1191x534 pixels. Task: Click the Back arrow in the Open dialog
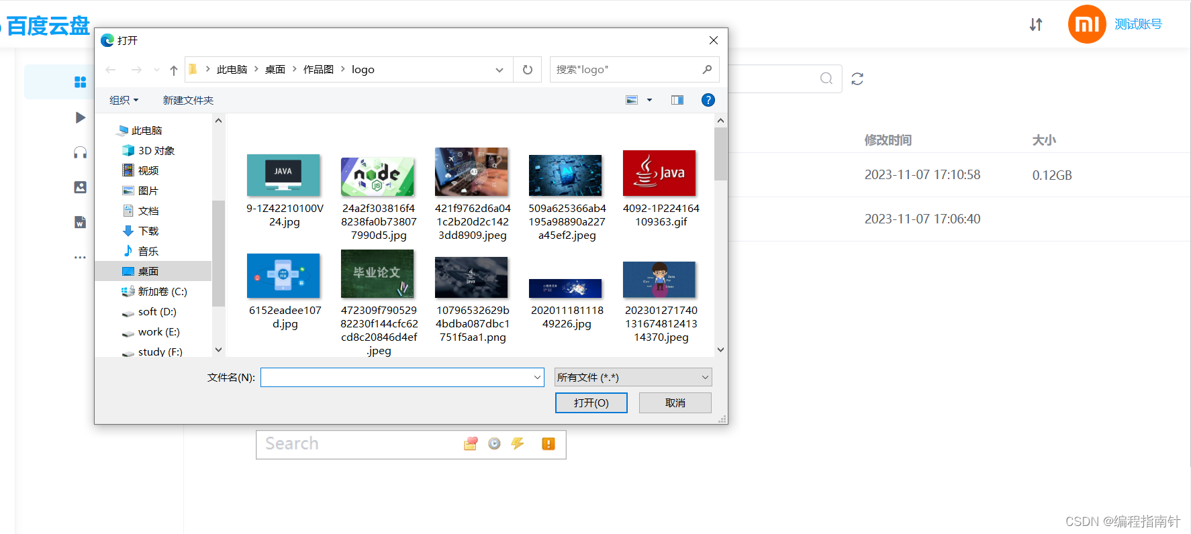111,70
